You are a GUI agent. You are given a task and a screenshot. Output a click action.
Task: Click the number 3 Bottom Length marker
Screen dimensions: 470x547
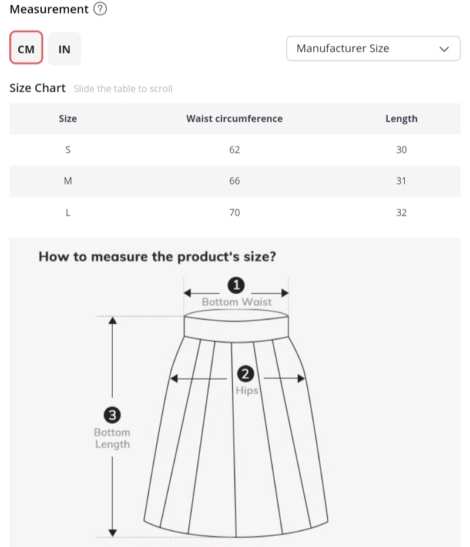point(112,415)
